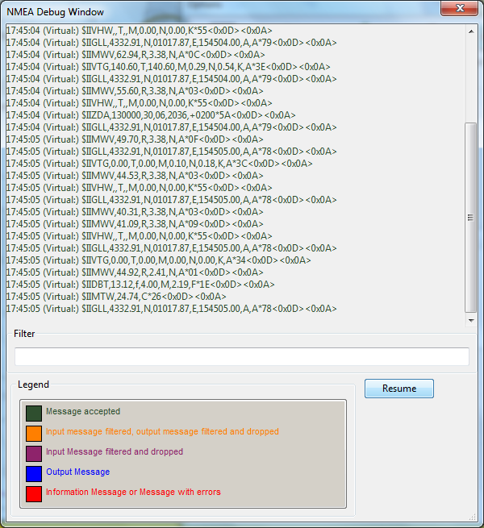
Task: Pick the blue Output Message color swatch
Action: click(x=33, y=473)
